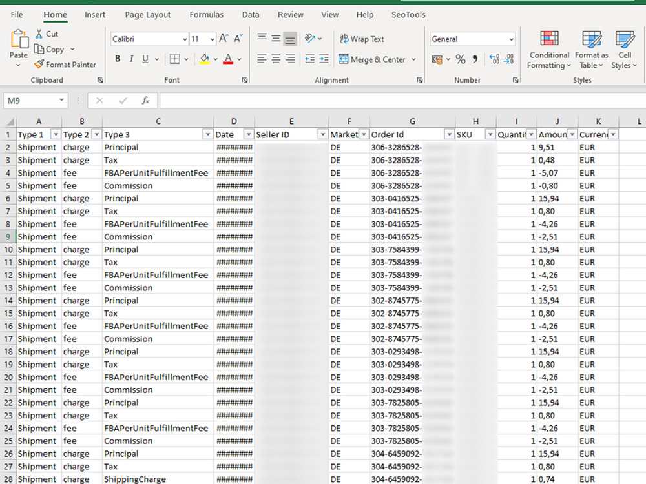This screenshot has width=646, height=484.
Task: Expand font color palette arrow
Action: click(x=240, y=59)
